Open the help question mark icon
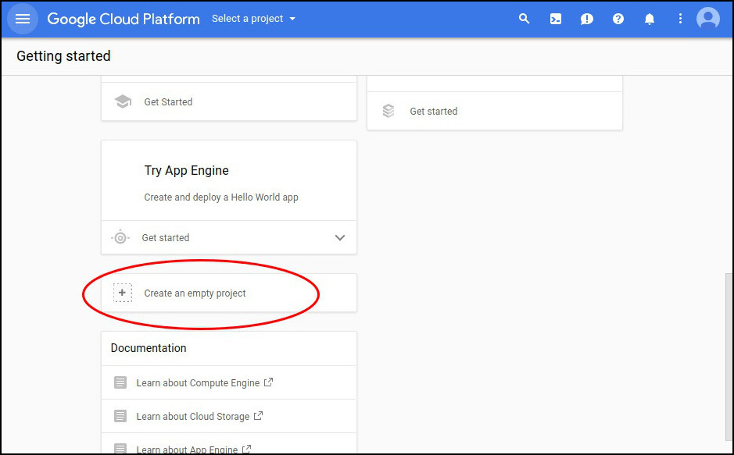The height and width of the screenshot is (455, 734). pos(618,19)
